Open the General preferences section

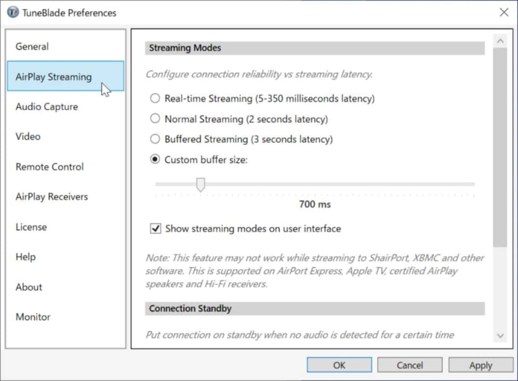[x=65, y=46]
